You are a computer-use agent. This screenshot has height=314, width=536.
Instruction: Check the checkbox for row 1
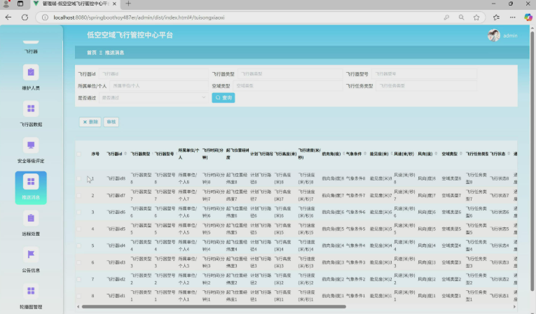[79, 178]
